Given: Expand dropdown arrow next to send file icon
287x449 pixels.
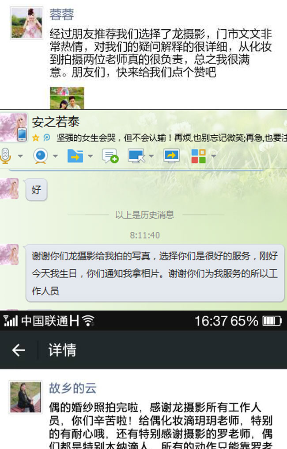Looking at the screenshot, I should click(91, 156).
